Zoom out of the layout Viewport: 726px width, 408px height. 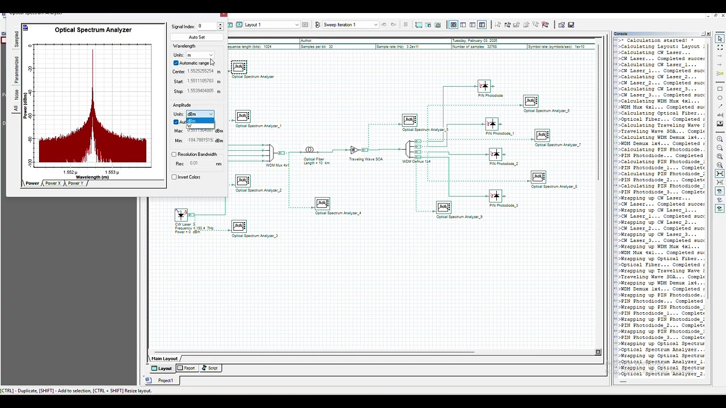(720, 148)
